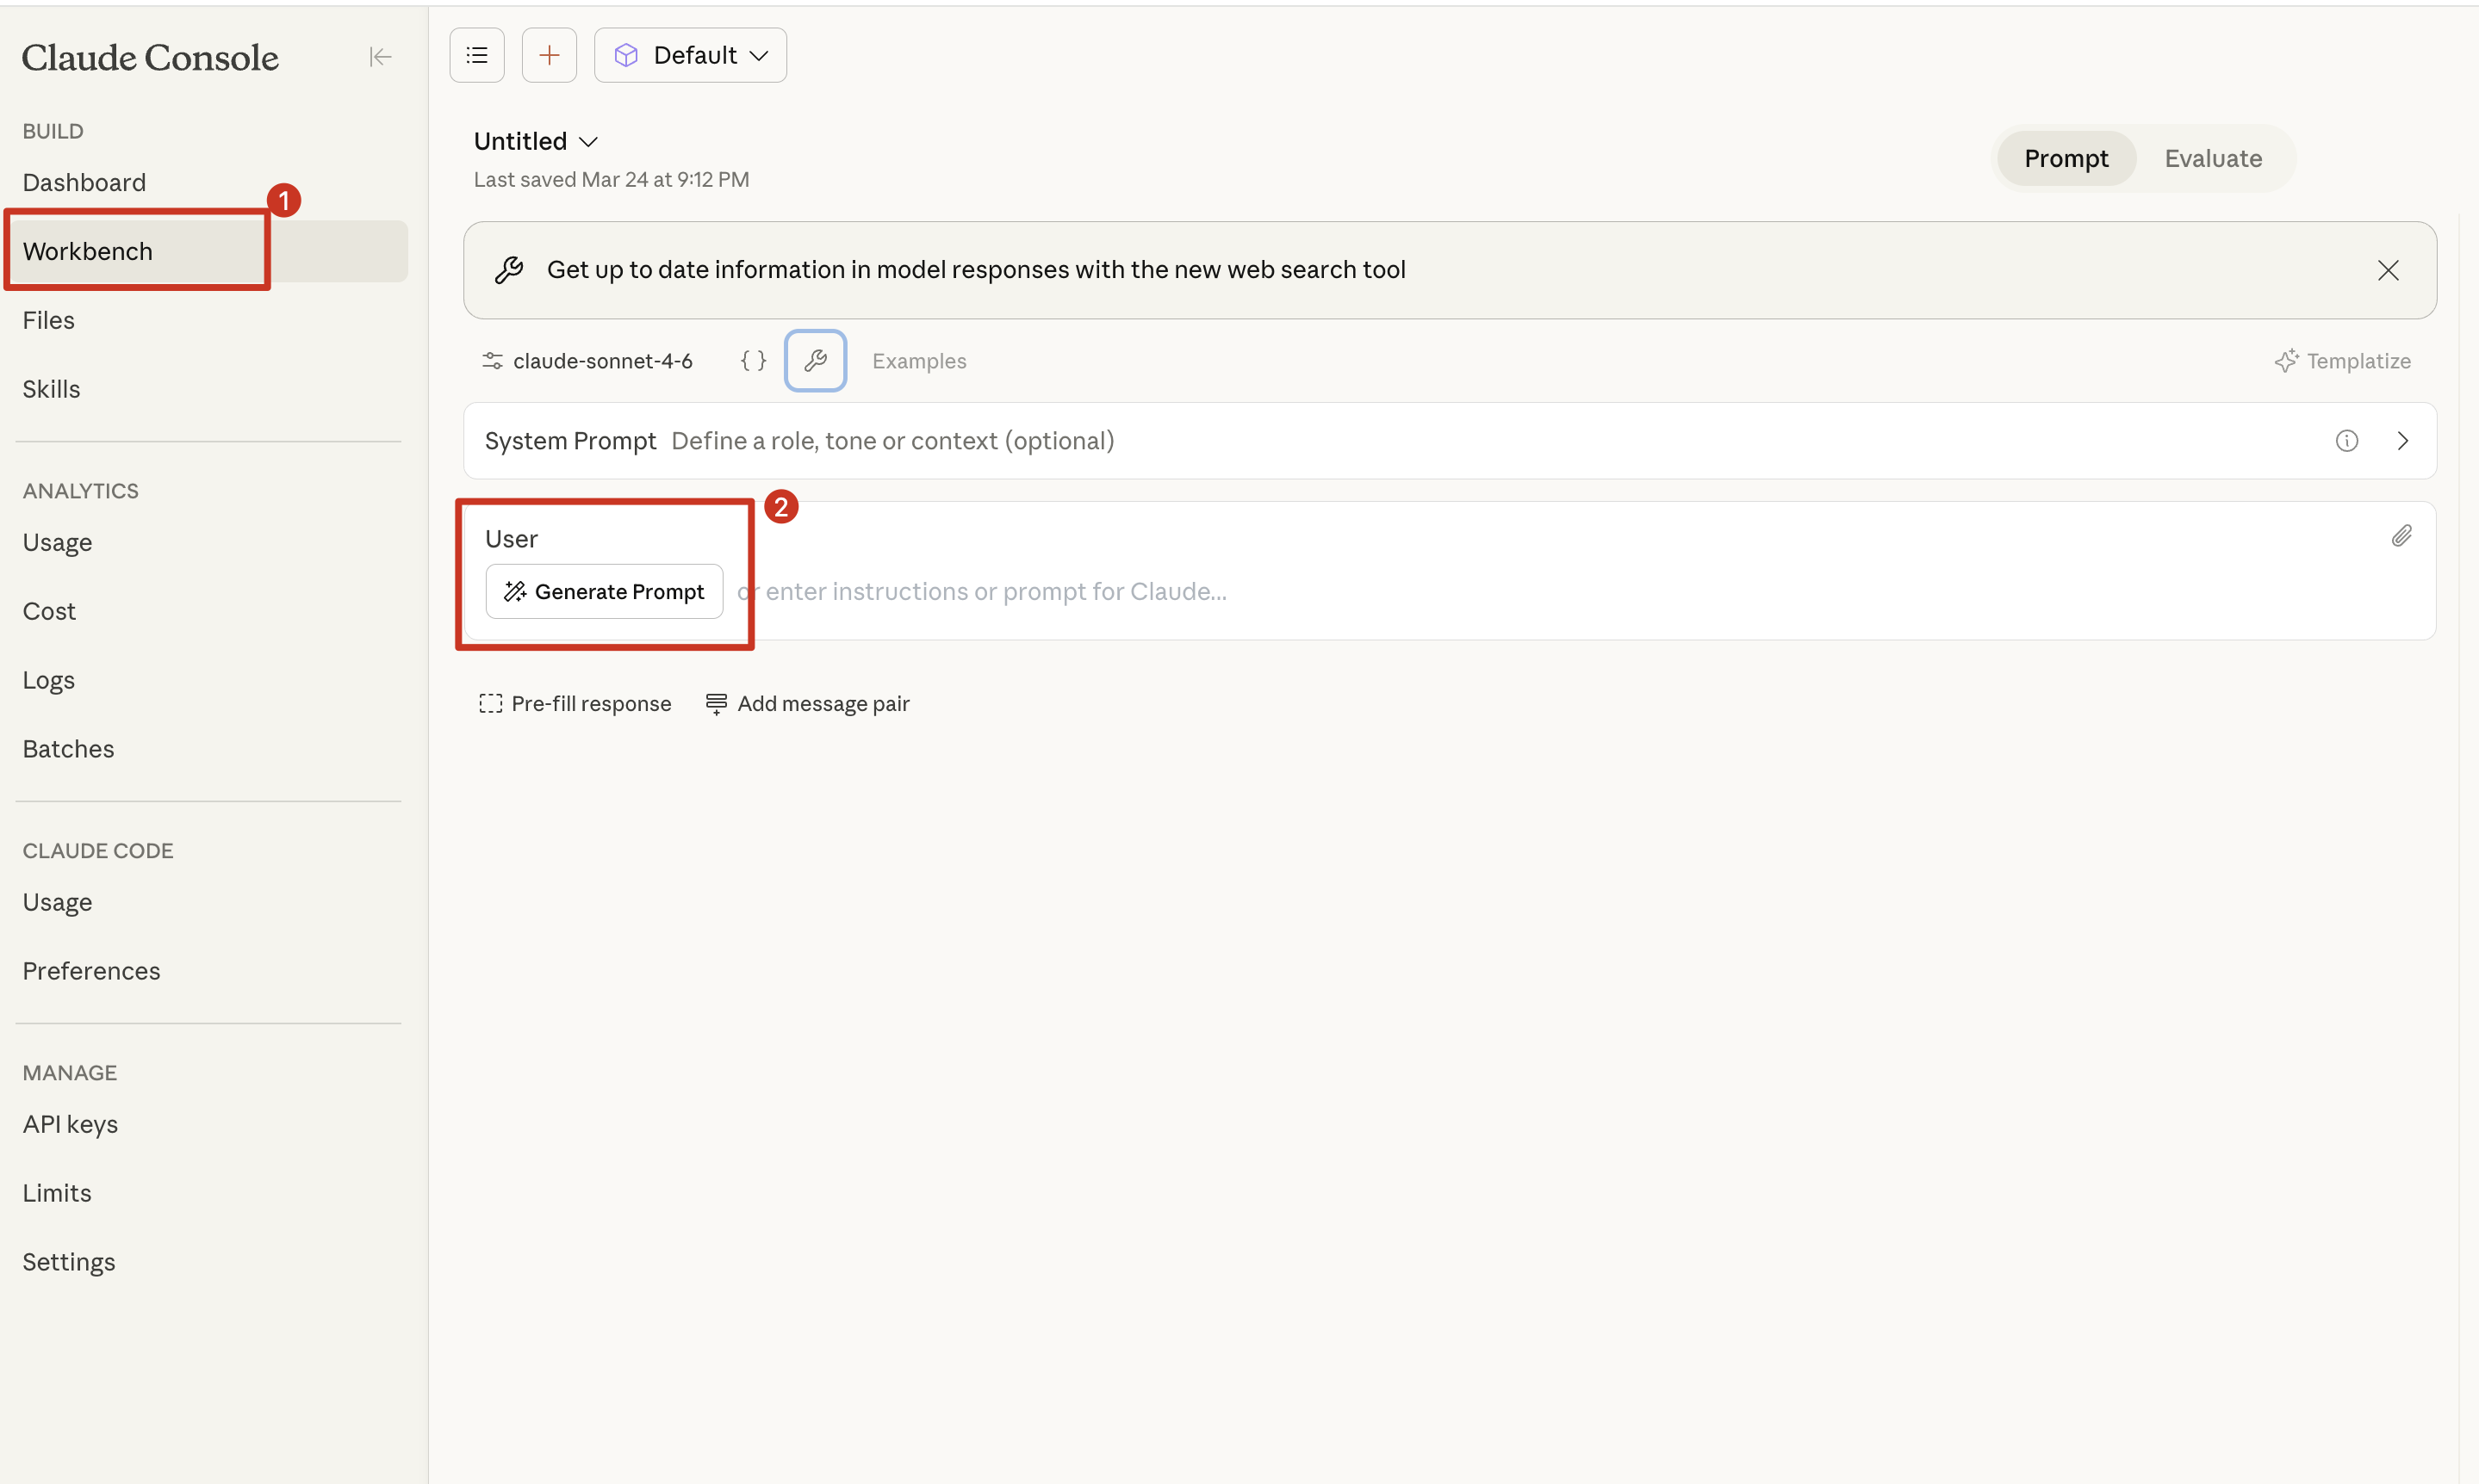Click Add message pair
This screenshot has width=2479, height=1484.
point(808,704)
